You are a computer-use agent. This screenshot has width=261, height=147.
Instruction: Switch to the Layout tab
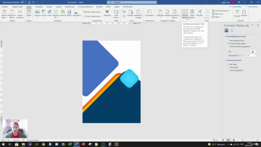coord(58,7)
